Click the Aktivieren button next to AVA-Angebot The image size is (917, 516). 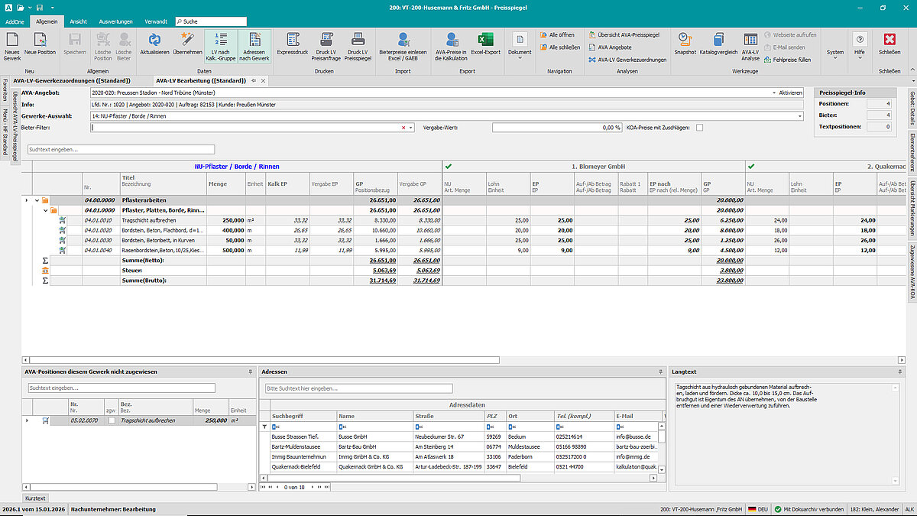click(x=790, y=92)
